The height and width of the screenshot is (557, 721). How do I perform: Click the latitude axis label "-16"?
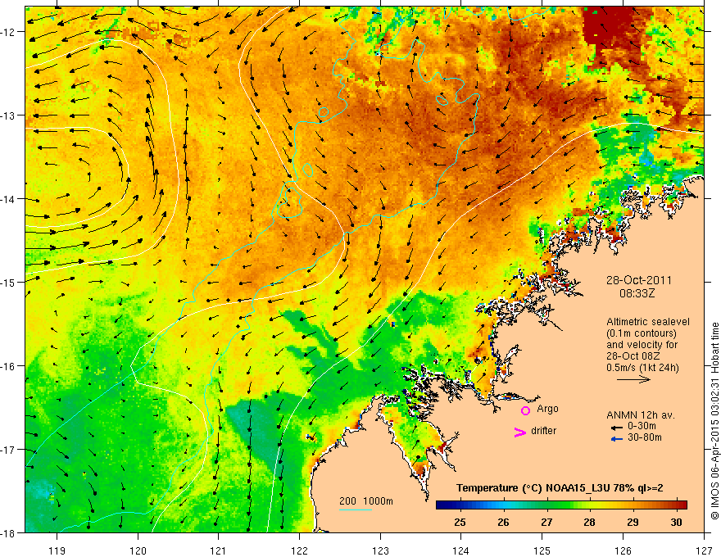pos(9,366)
